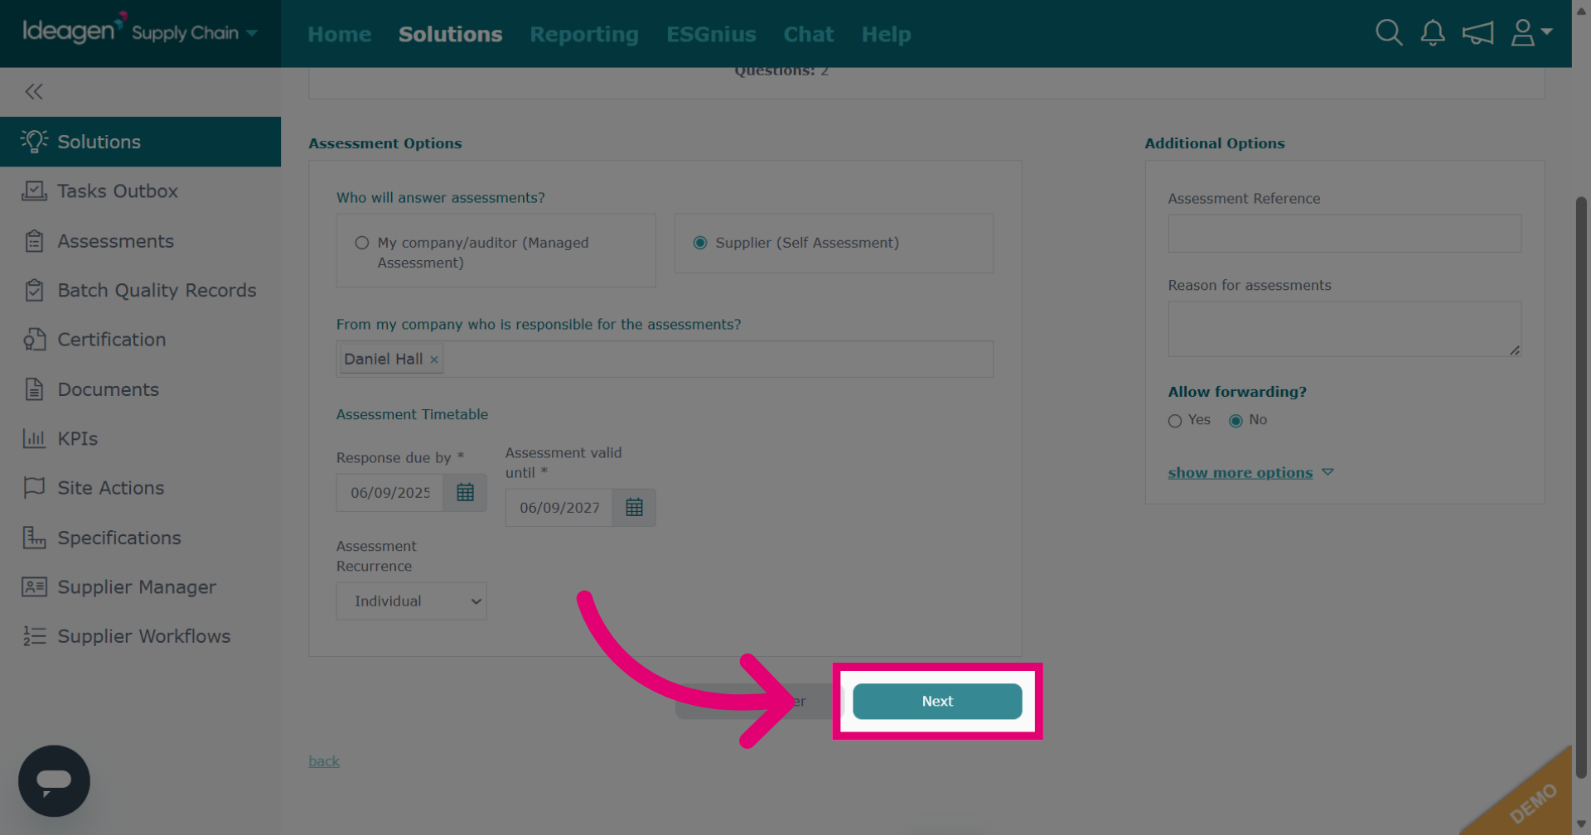Screen dimensions: 1591x835
Task: Collapse the sidebar with the double-chevron icon
Action: click(x=34, y=92)
